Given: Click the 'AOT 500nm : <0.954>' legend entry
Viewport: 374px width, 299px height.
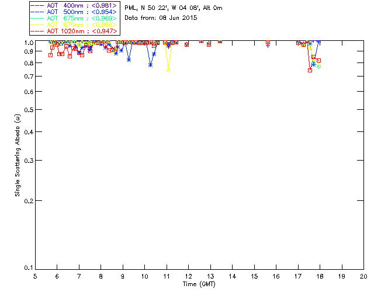Looking at the screenshot, I should click(74, 12).
